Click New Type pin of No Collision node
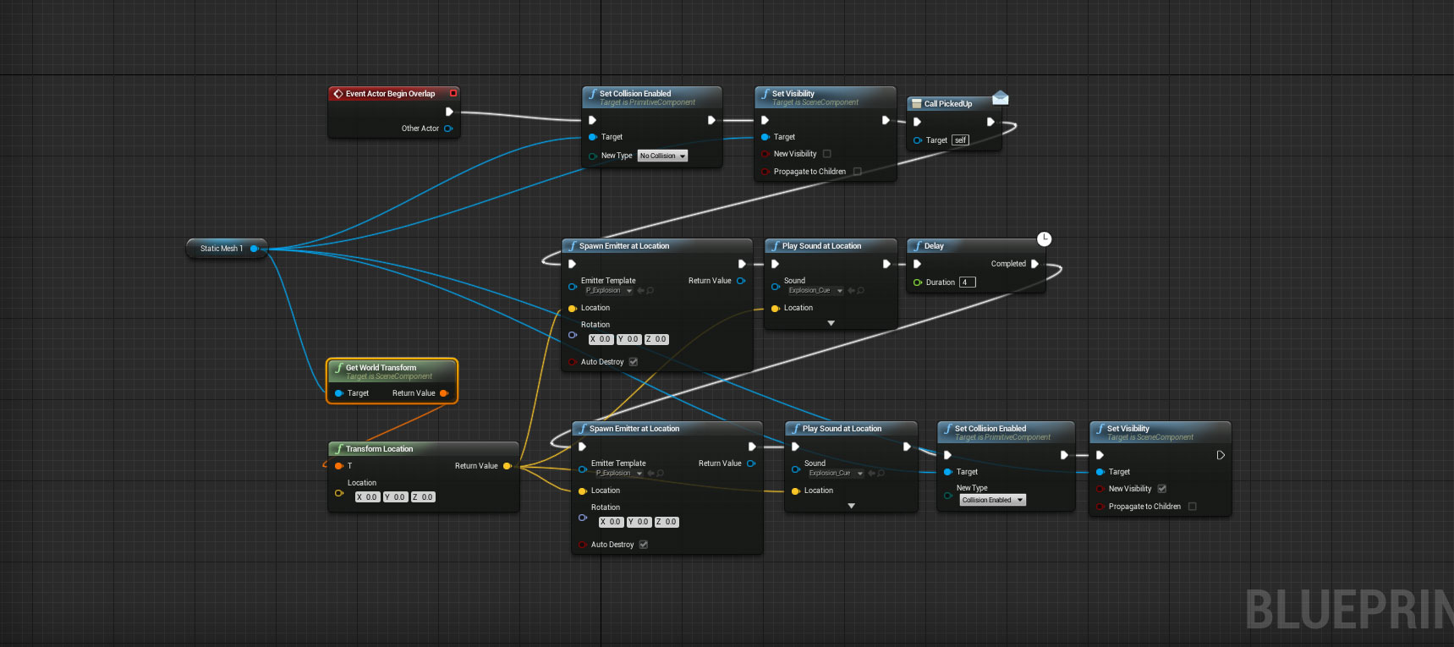The image size is (1454, 647). coord(593,156)
